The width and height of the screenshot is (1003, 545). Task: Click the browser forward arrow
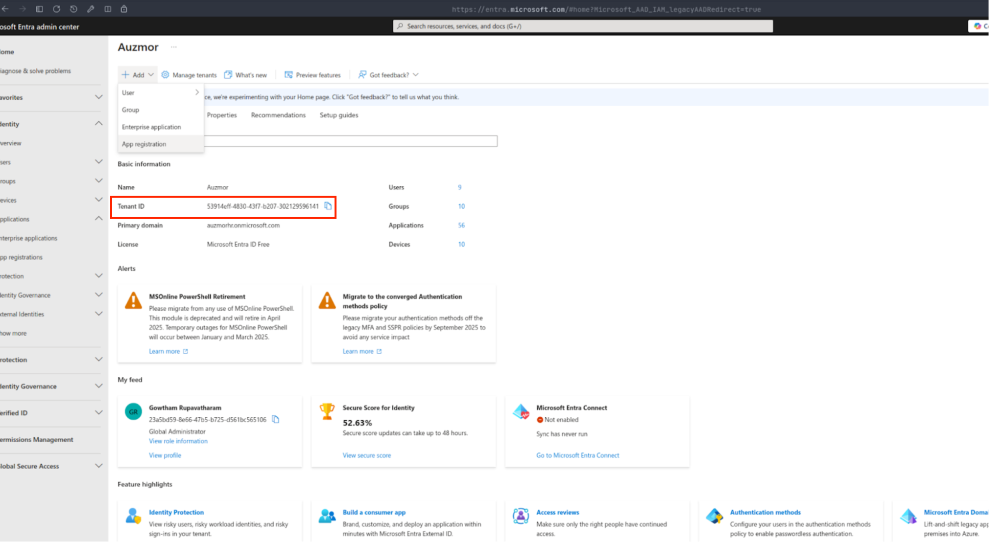click(x=23, y=9)
